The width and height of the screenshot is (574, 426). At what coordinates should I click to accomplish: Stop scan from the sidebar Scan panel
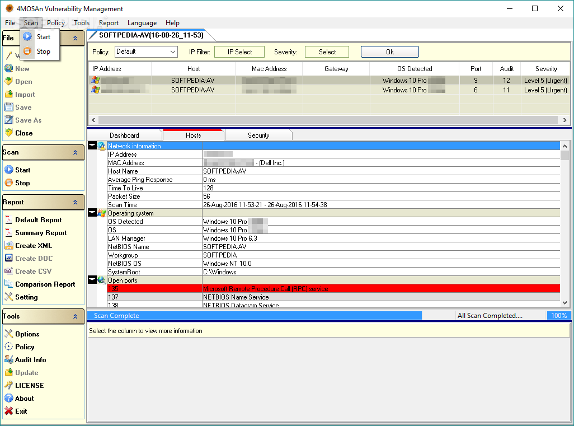point(17,183)
